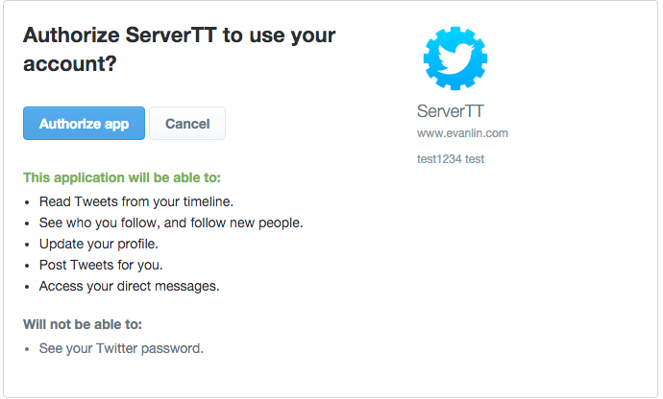This screenshot has width=663, height=399.
Task: Click the bullet before 'Read Tweets'
Action: [27, 202]
